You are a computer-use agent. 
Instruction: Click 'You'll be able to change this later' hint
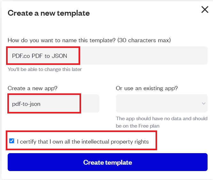45,69
